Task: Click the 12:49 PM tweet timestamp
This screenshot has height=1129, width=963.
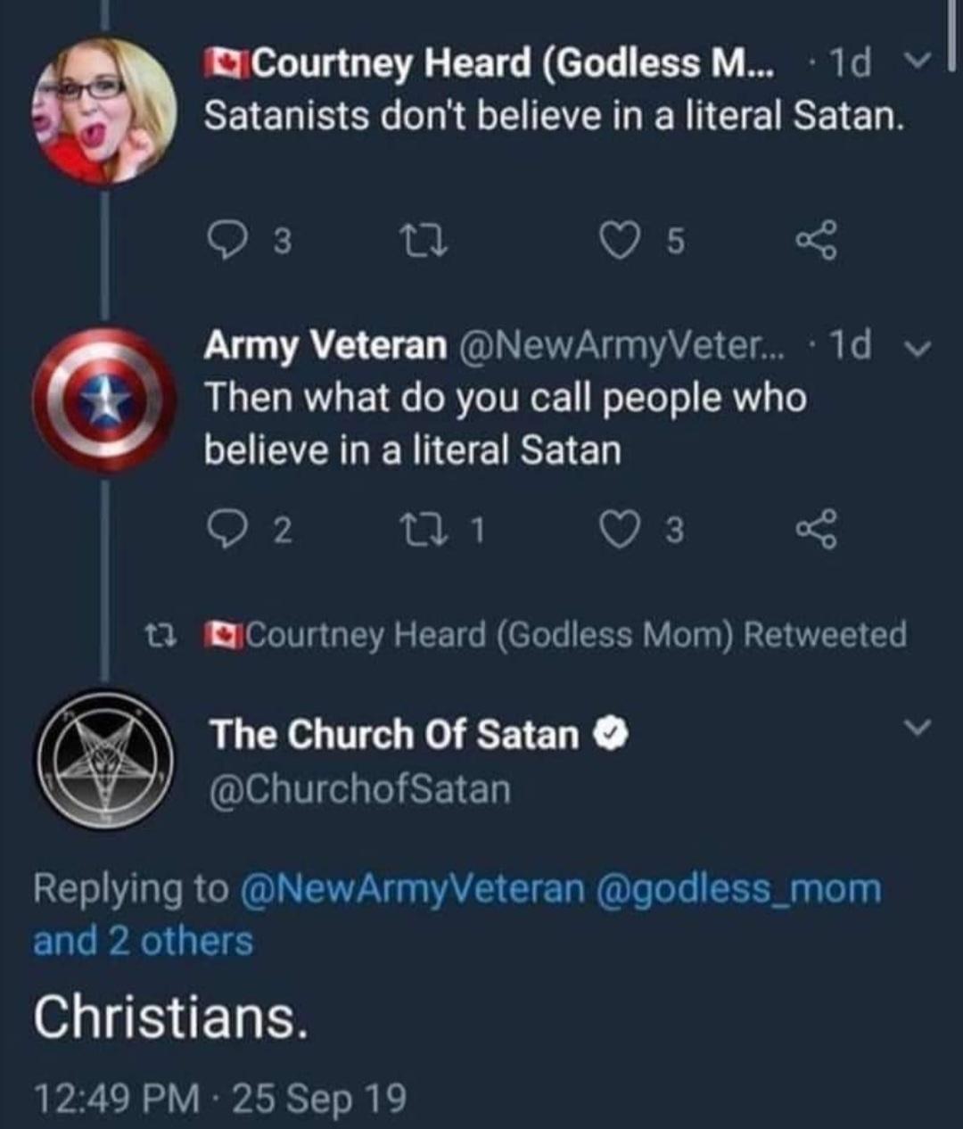Action: coord(116,1098)
